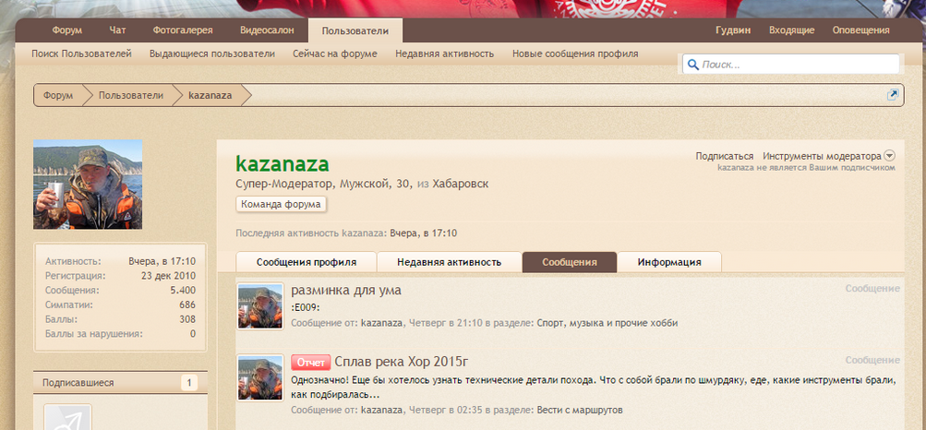926x430 pixels.
Task: Open the разминка для ума post title
Action: point(346,291)
